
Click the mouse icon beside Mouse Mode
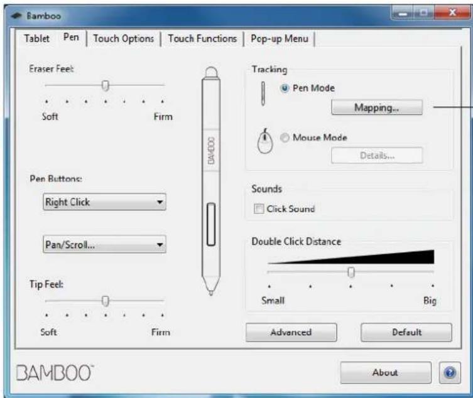(265, 141)
